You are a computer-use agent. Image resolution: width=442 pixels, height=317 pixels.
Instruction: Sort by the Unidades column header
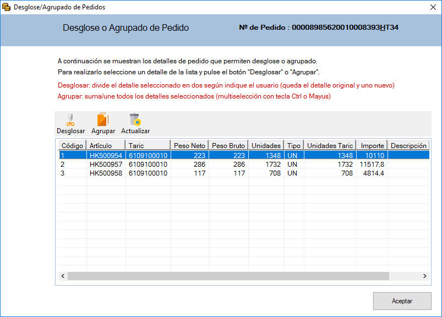pos(266,146)
